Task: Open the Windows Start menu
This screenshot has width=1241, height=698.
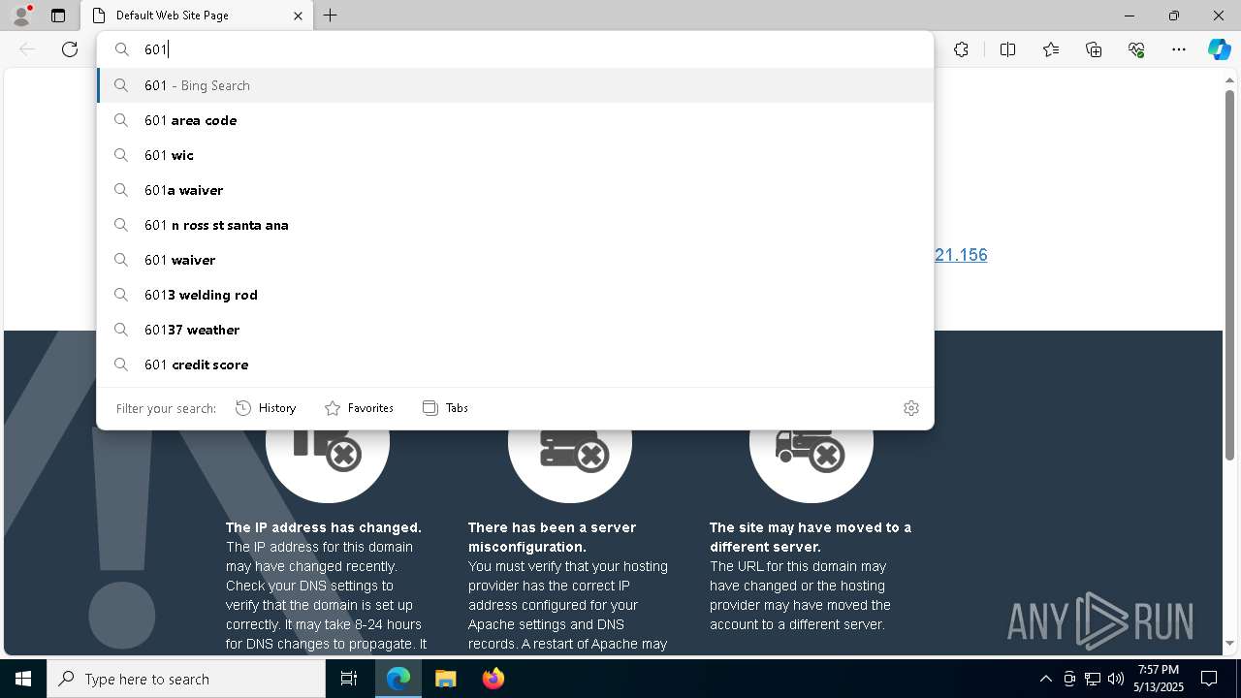Action: point(23,679)
